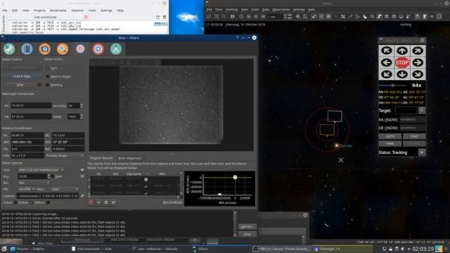The height and width of the screenshot is (253, 450).
Task: Click the small button next to Status: Tracking
Action: (x=422, y=153)
